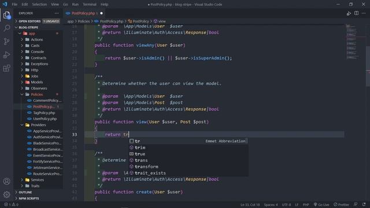Open the Help menu
Viewport: 370px width, 208px height.
(x=104, y=4)
